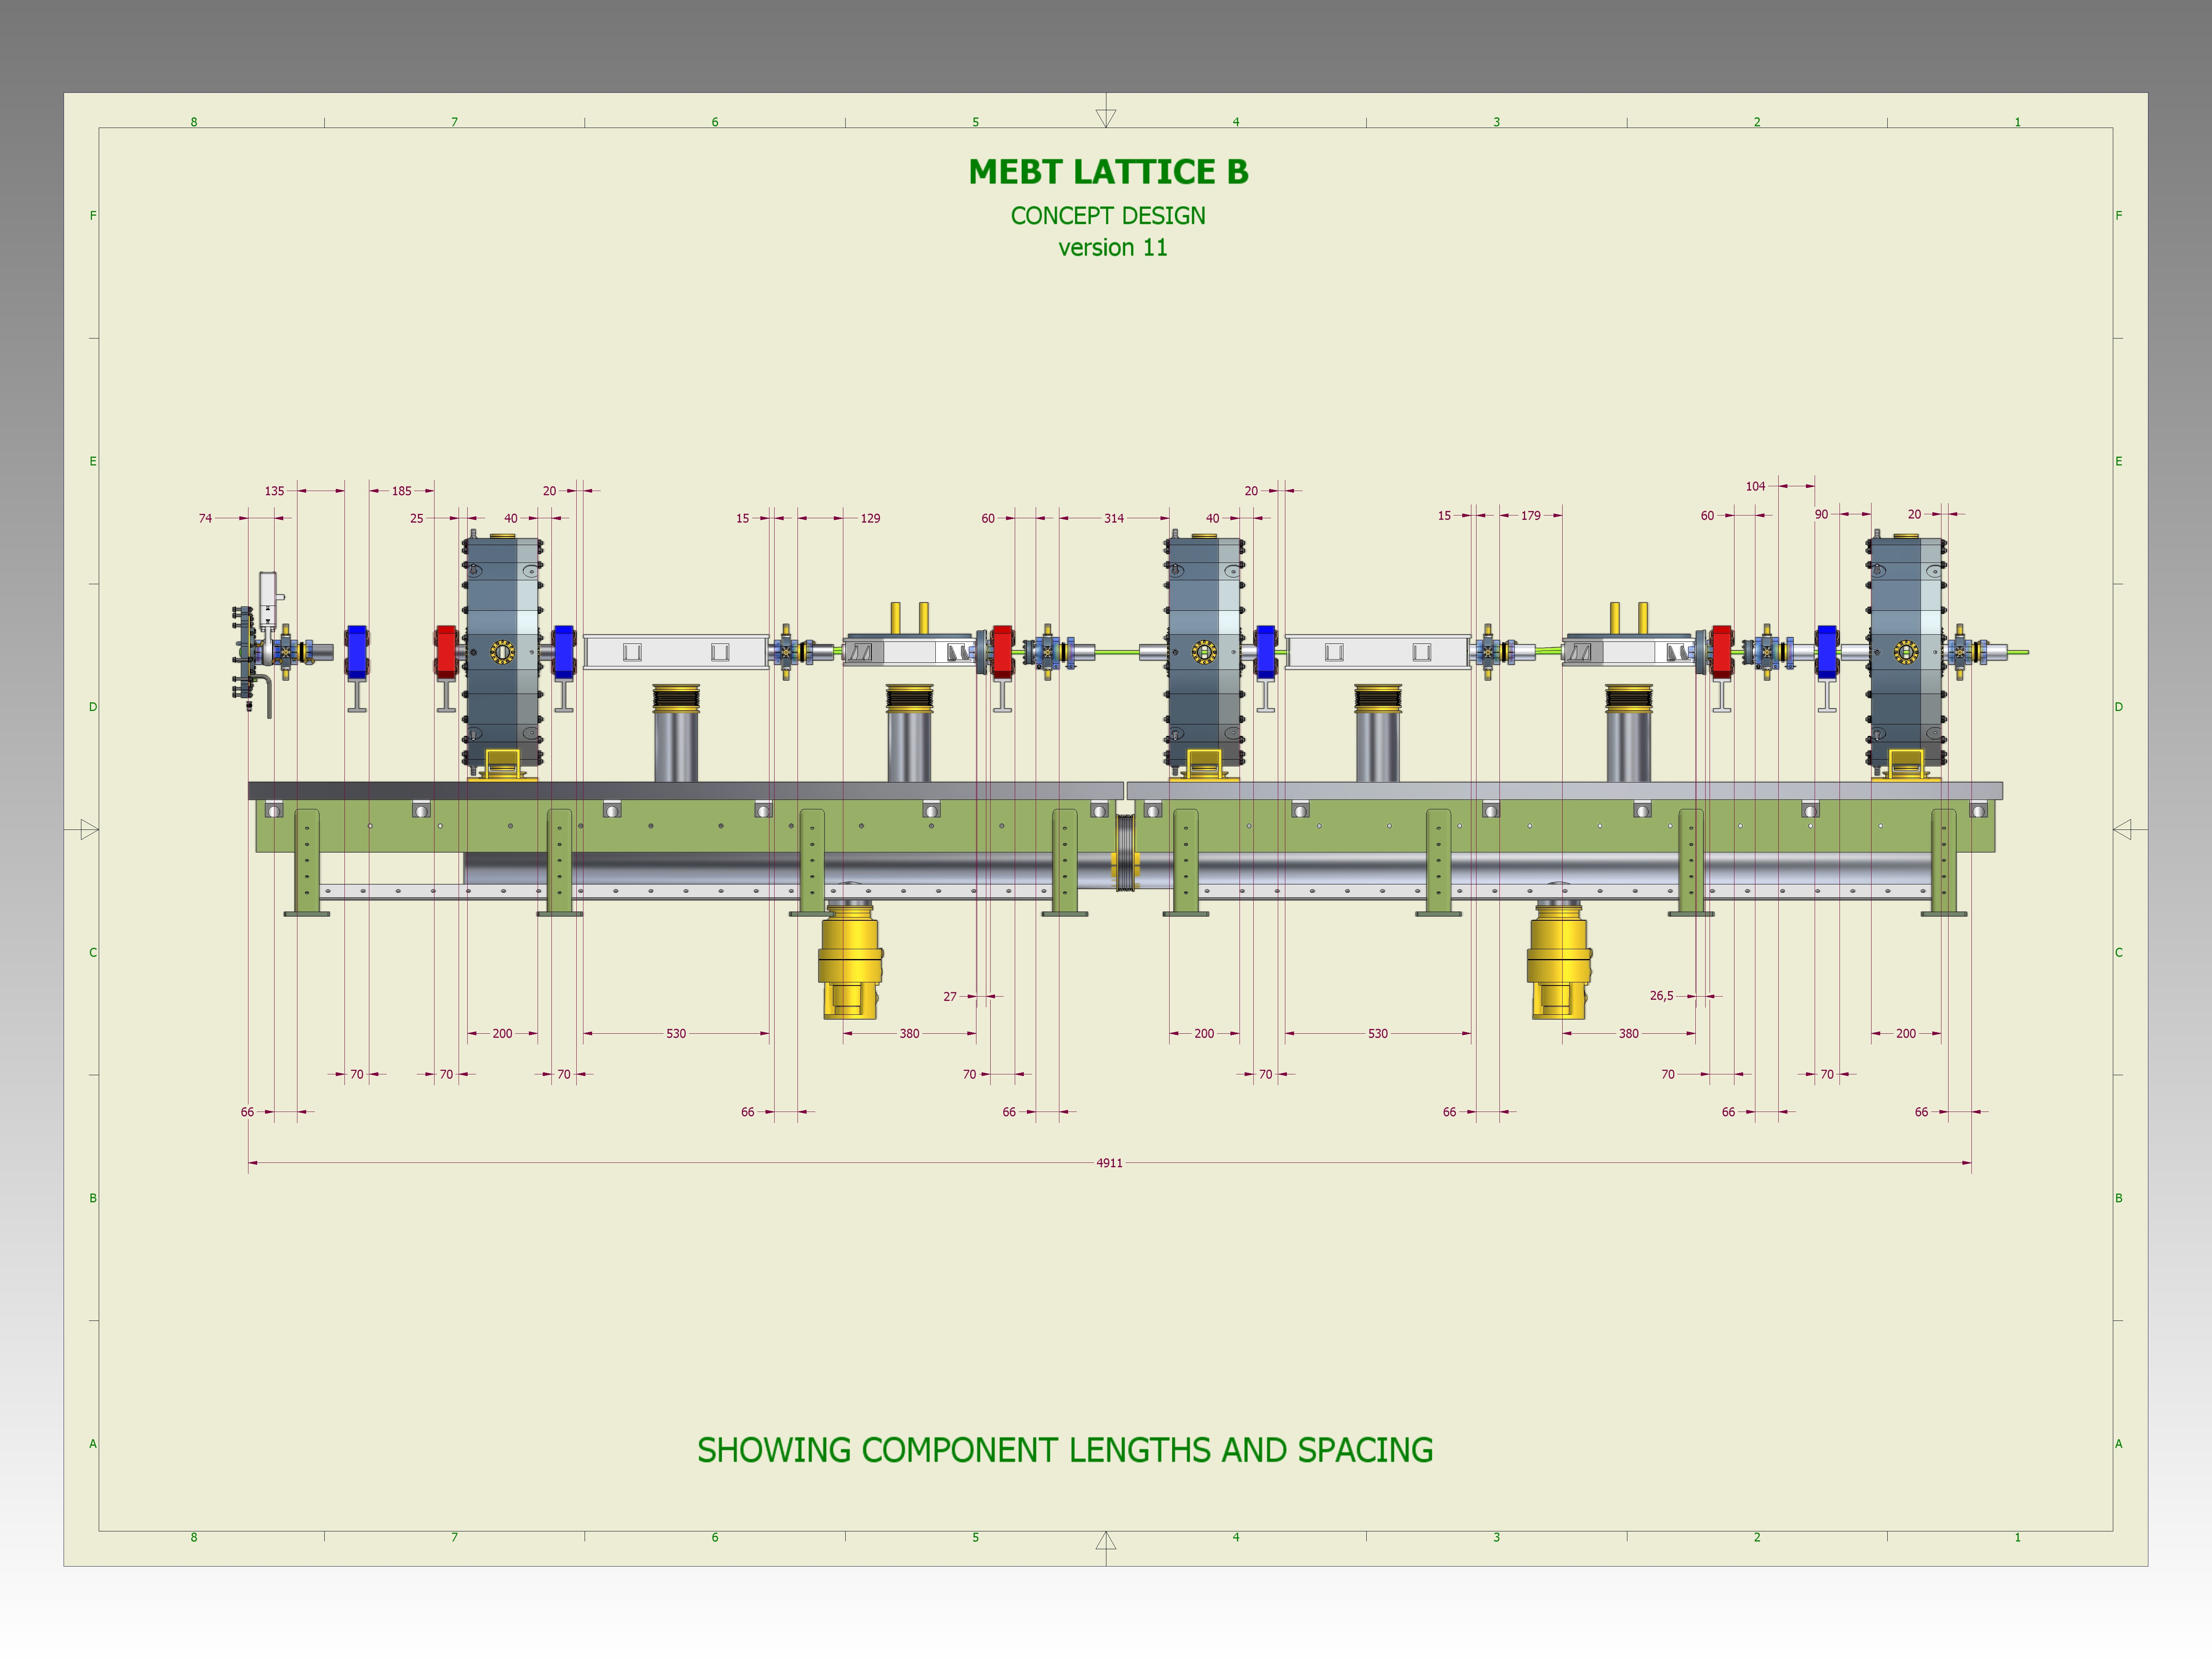Select the "90" dimension value

coord(1822,514)
